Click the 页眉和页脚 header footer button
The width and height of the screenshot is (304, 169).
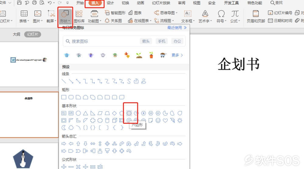coord(256,16)
